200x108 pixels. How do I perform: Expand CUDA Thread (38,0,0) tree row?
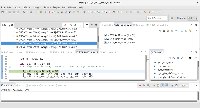pos(14,43)
